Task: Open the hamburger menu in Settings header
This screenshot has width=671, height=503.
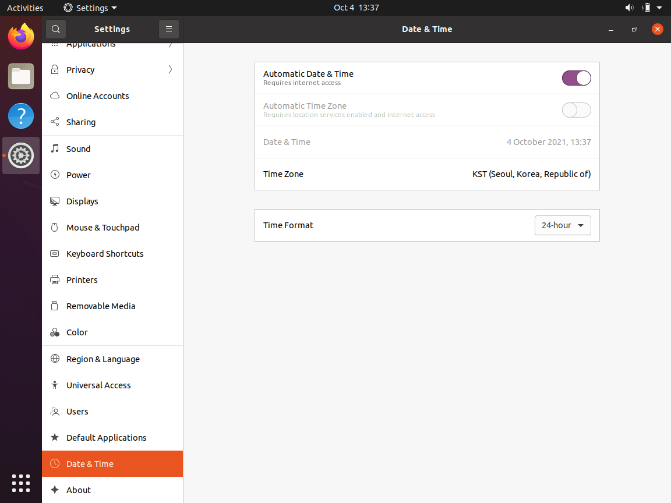Action: click(x=168, y=29)
